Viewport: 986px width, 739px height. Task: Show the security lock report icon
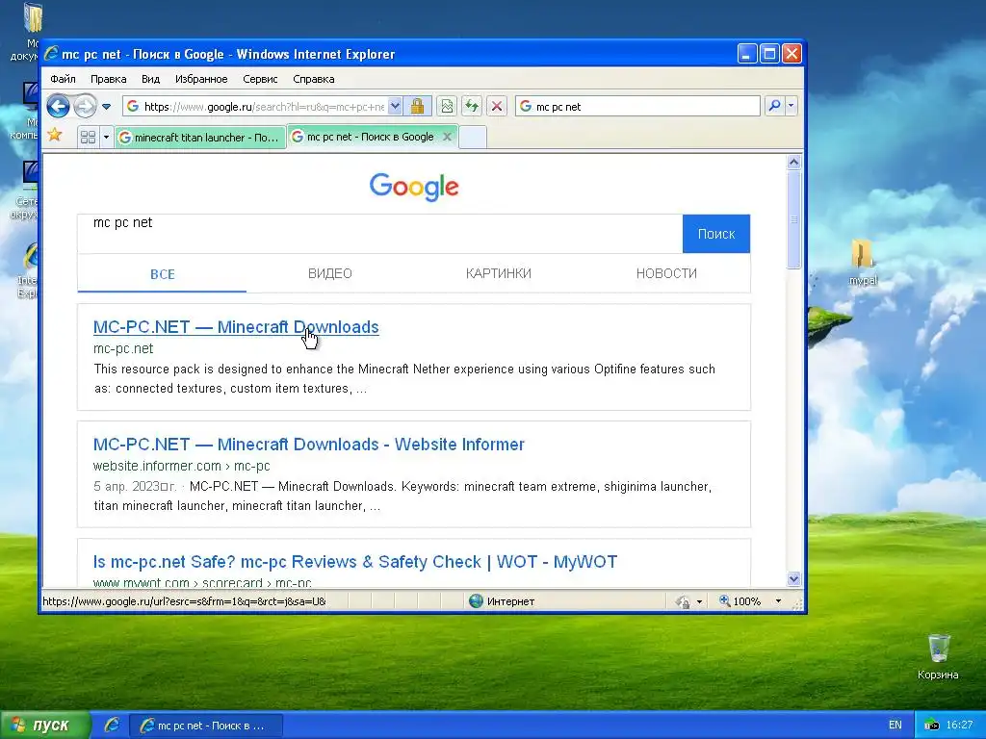click(417, 106)
